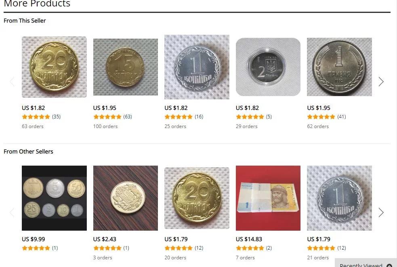The image size is (397, 267).
Task: View the 35 reviews star rating
Action: [x=36, y=117]
